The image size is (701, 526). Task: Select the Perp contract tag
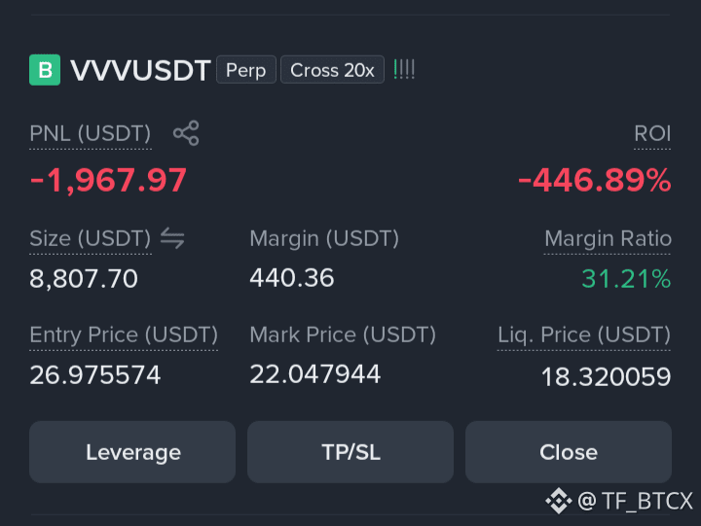(246, 70)
